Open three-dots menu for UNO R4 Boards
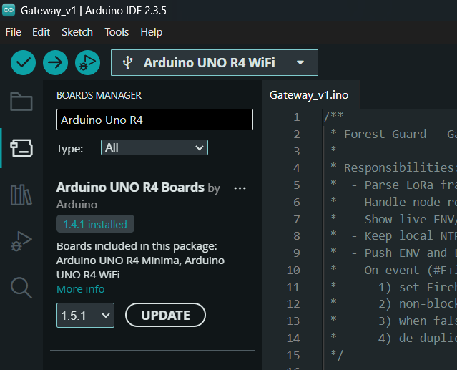 coord(240,188)
